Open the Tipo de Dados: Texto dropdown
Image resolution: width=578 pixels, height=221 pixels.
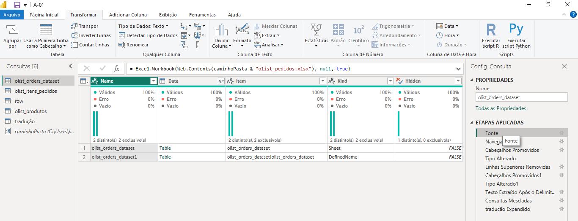143,26
